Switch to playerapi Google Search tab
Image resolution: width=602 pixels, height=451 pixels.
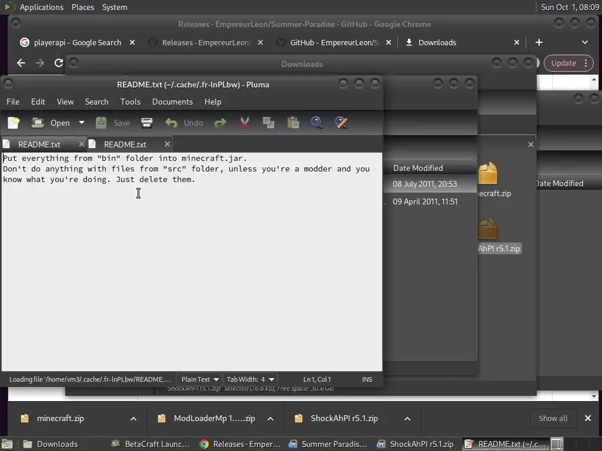(x=77, y=42)
